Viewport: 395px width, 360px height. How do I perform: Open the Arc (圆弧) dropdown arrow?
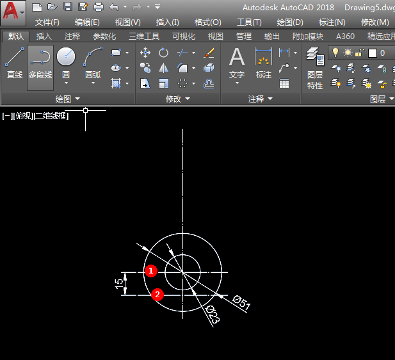[93, 83]
